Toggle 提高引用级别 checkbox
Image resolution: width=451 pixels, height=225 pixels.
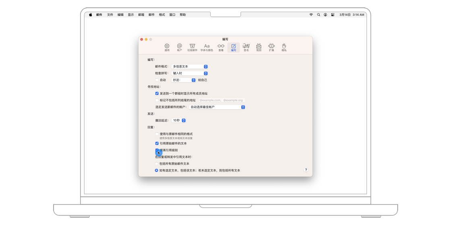(x=157, y=150)
